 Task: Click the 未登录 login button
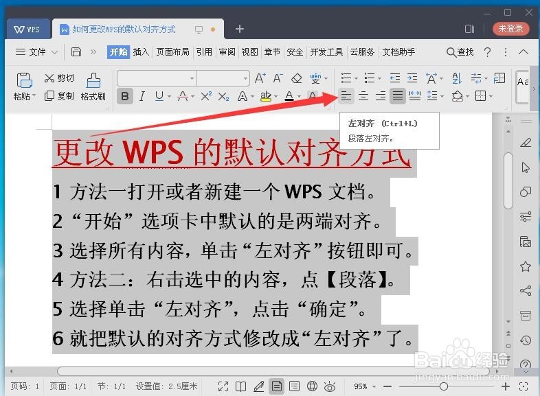click(510, 29)
